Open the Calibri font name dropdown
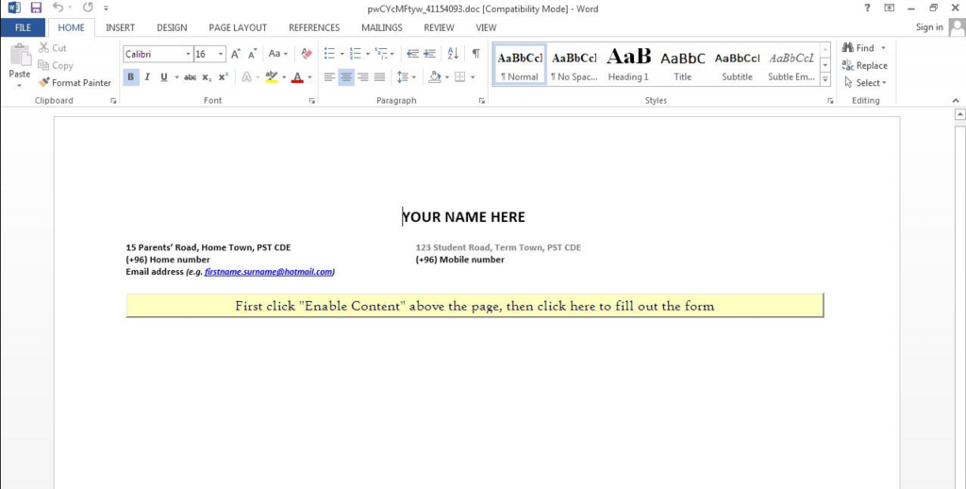The height and width of the screenshot is (489, 966). (x=187, y=55)
